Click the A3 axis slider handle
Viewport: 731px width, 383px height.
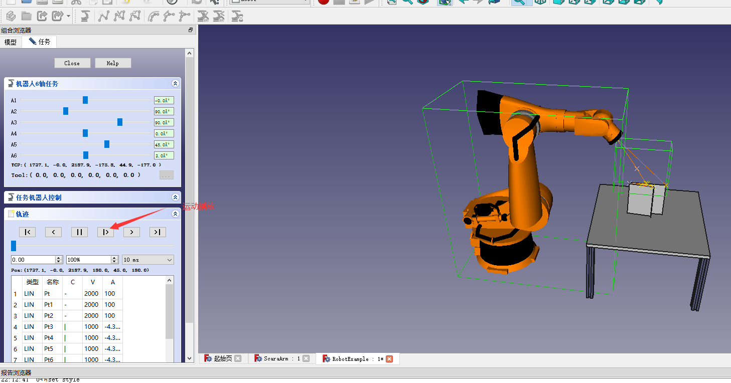point(120,122)
